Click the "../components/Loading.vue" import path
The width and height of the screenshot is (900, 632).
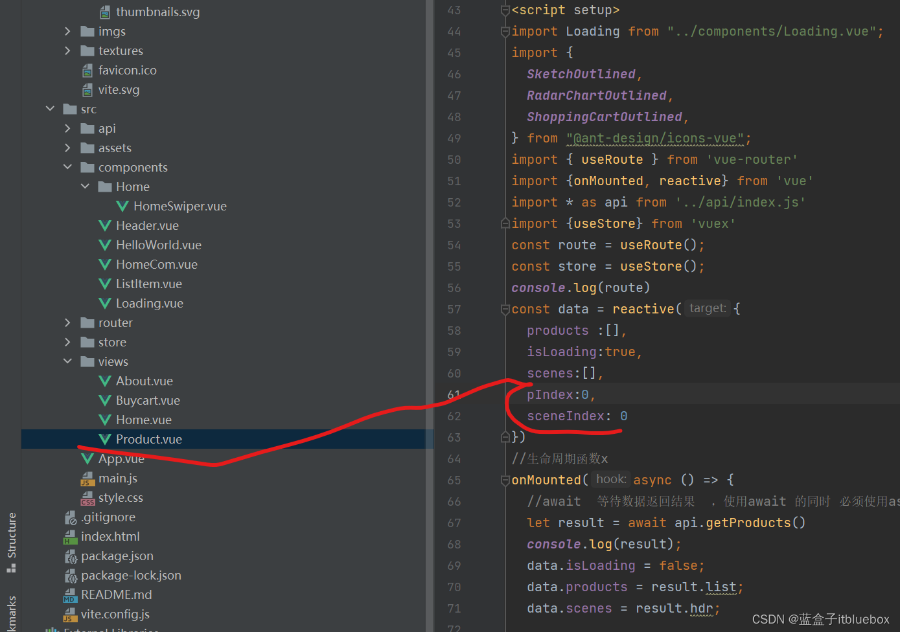coord(772,32)
